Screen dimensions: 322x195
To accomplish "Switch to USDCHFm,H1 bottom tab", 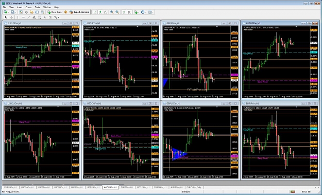I will [60, 187].
